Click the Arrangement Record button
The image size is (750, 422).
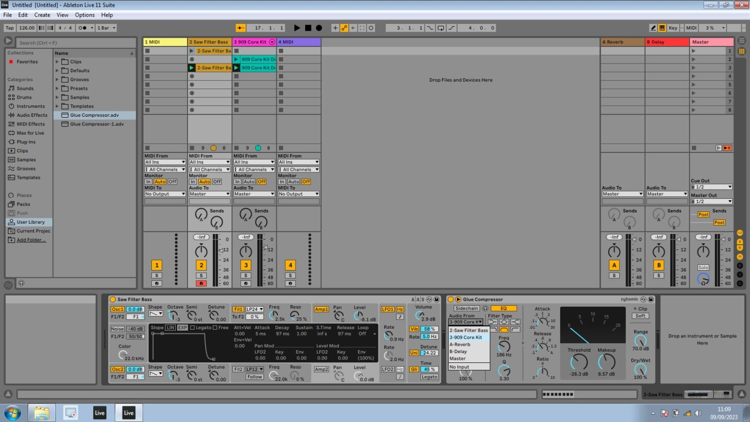[319, 28]
